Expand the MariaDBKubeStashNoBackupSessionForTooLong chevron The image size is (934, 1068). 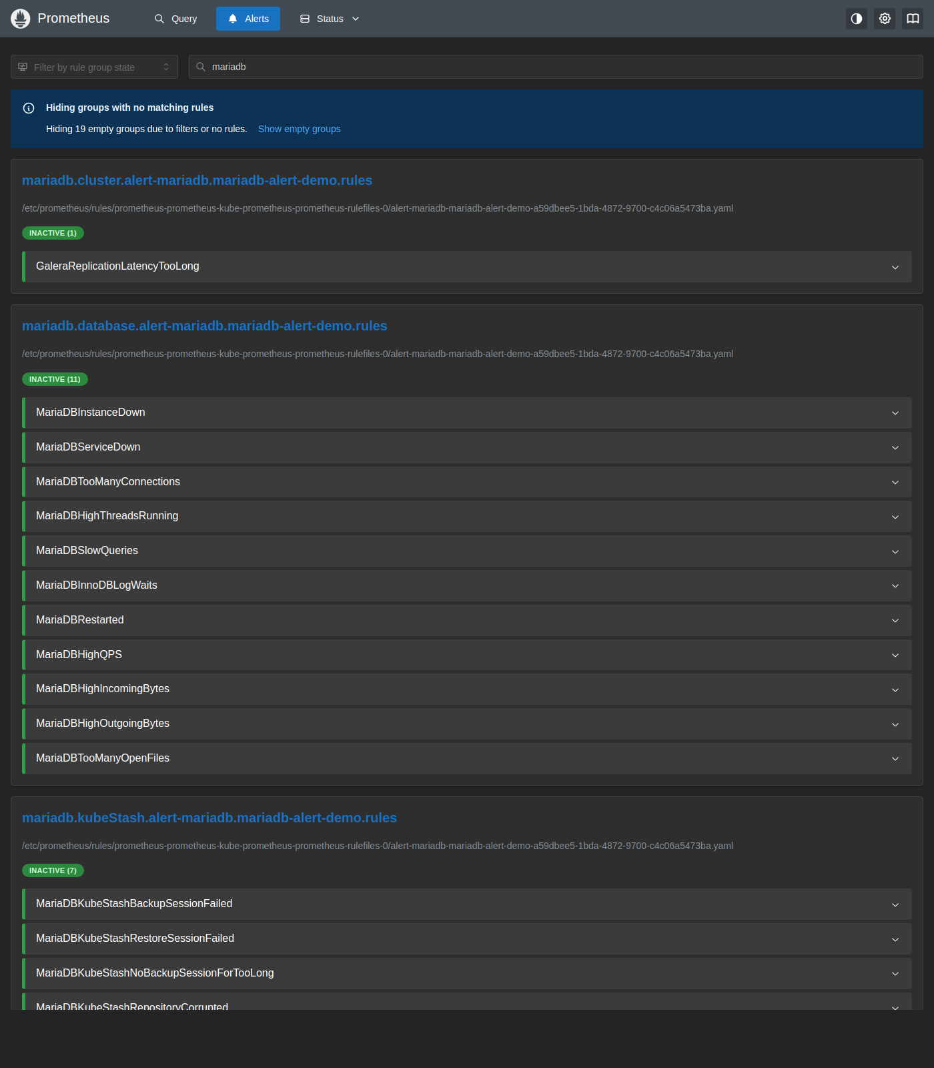[x=895, y=974]
